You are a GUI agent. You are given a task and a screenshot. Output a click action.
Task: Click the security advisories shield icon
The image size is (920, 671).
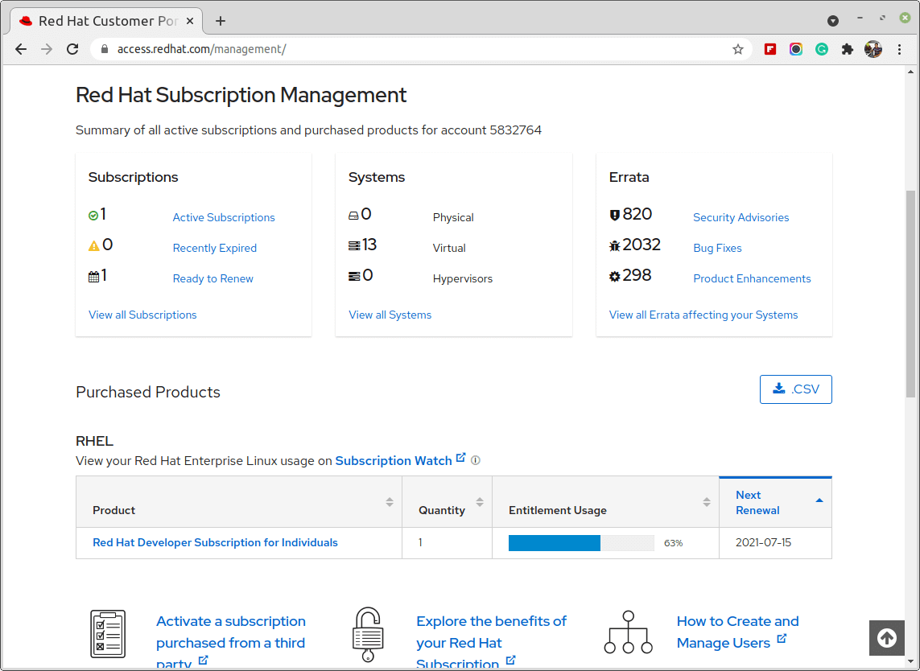(x=614, y=216)
